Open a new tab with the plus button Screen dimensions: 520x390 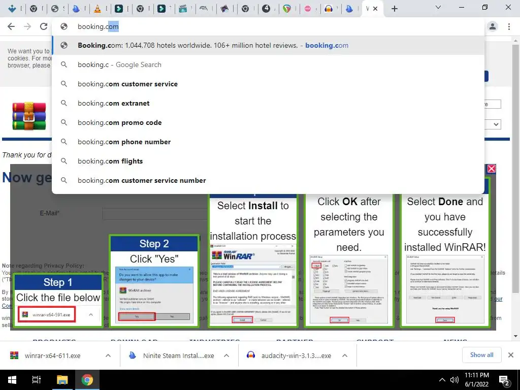pos(394,9)
